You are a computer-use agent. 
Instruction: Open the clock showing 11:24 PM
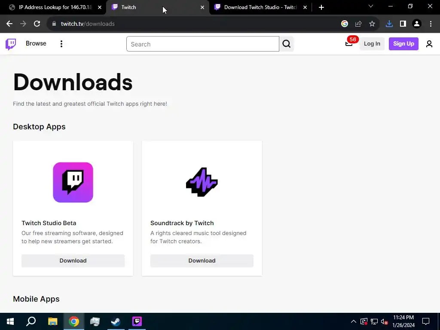point(403,321)
